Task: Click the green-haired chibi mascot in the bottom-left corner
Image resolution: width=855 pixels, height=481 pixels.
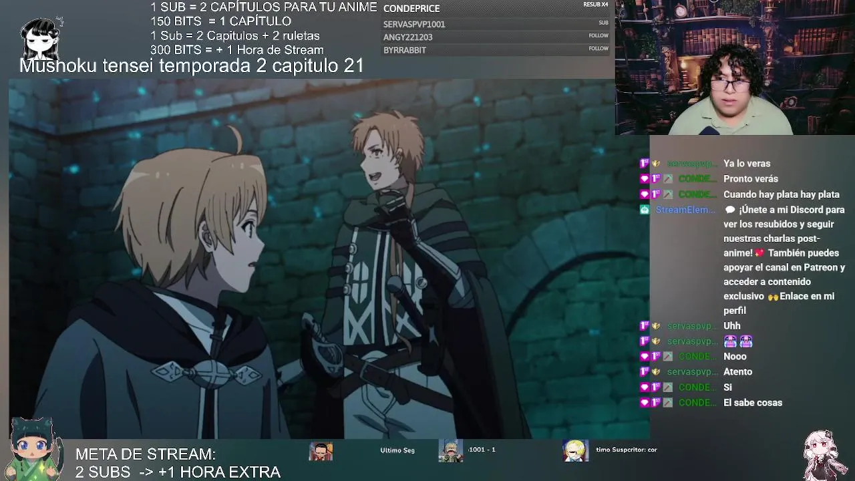Action: (33, 450)
